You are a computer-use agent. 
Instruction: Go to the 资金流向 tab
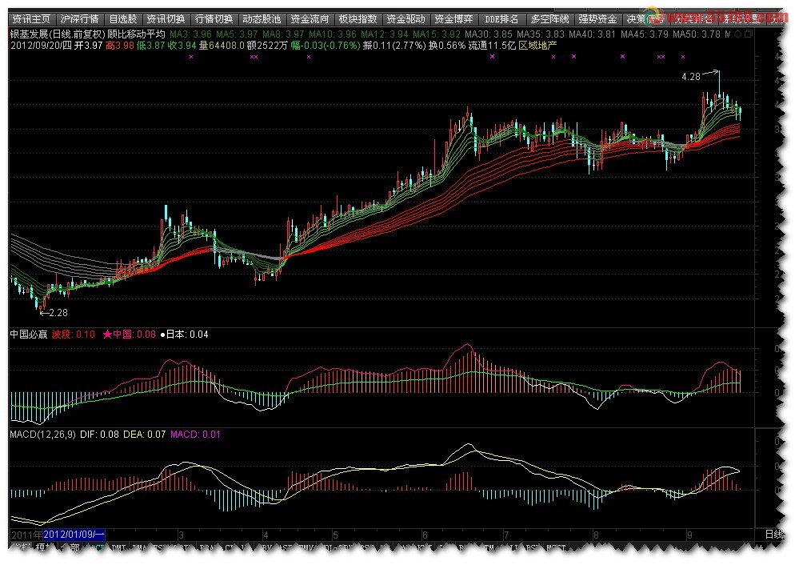pos(310,19)
